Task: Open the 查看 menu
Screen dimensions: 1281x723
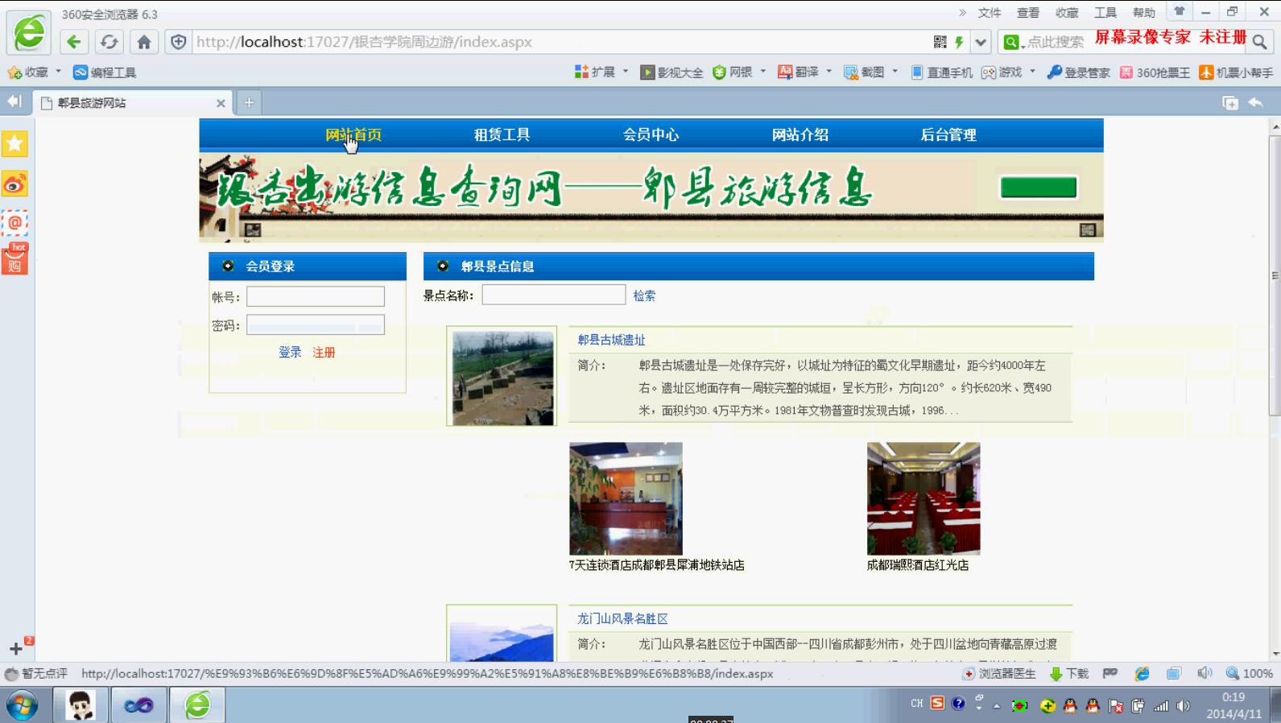Action: pyautogui.click(x=1028, y=13)
